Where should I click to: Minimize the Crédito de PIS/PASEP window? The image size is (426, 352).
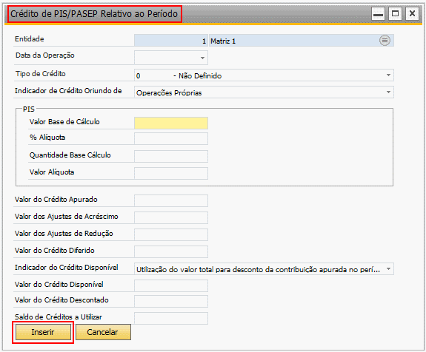[378, 13]
